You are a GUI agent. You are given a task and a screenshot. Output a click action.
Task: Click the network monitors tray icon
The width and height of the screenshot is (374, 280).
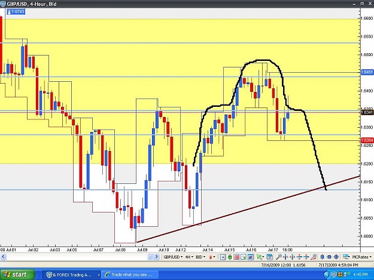click(x=346, y=275)
